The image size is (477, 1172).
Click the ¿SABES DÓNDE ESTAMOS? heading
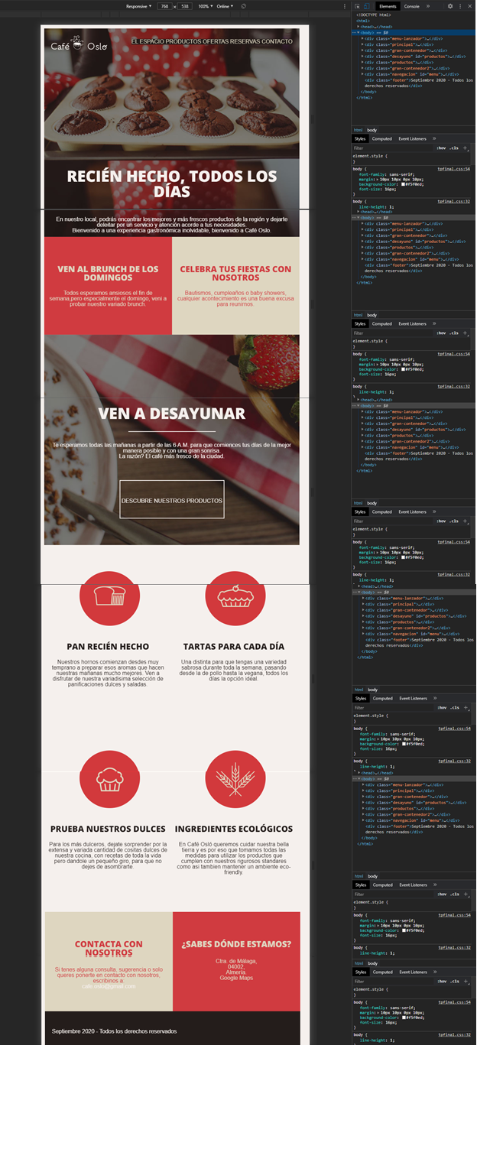tap(236, 944)
